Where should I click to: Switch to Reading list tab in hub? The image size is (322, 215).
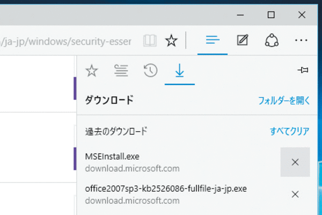point(121,70)
